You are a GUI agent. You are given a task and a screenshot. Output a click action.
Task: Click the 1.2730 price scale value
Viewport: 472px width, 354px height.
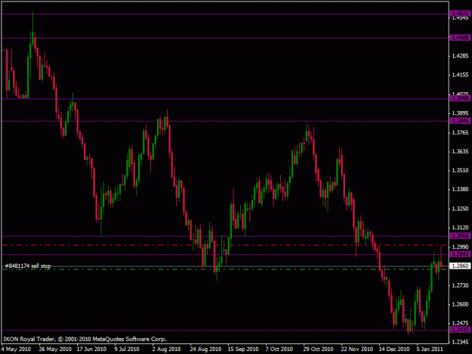pos(460,285)
